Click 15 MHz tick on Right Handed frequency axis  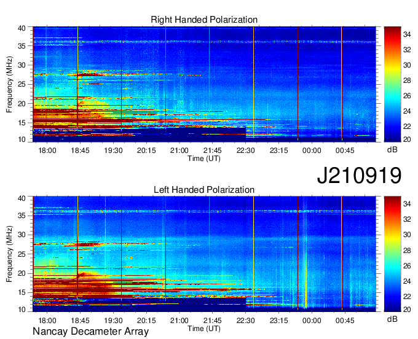coord(22,123)
